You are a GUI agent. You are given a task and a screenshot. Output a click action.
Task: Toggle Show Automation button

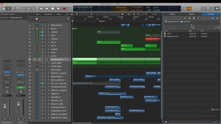tap(67, 14)
